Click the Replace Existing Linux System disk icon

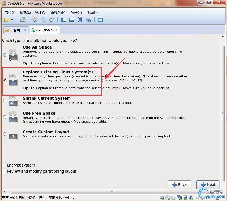(x=13, y=80)
